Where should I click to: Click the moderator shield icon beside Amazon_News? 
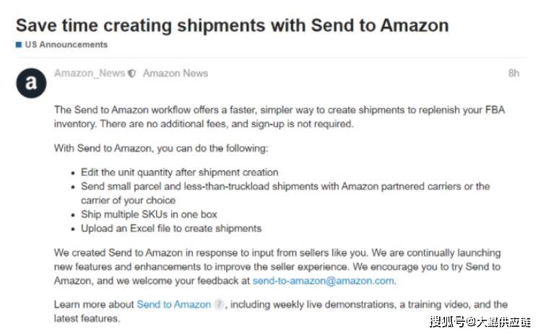[x=131, y=74]
